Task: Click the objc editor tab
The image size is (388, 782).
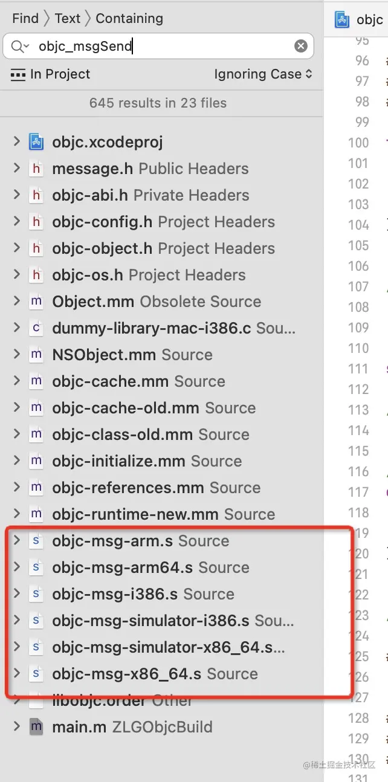Action: click(360, 19)
